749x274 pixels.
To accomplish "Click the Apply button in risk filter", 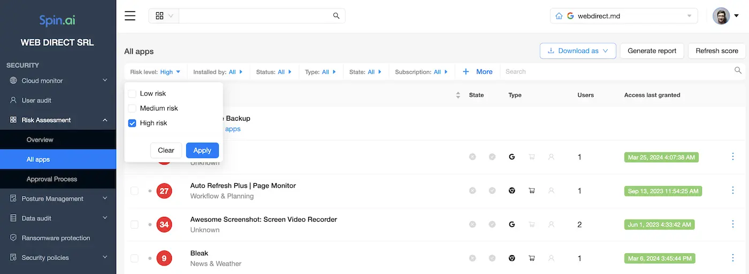I will coord(202,150).
